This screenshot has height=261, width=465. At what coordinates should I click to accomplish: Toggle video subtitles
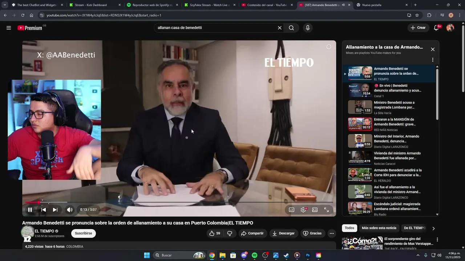click(x=291, y=210)
